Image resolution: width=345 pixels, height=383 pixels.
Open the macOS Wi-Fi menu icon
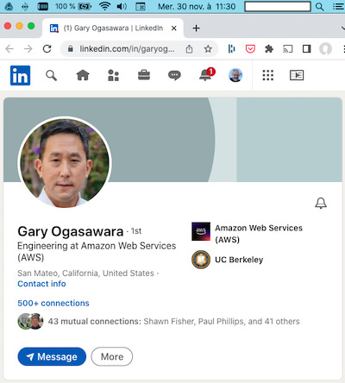(105, 6)
